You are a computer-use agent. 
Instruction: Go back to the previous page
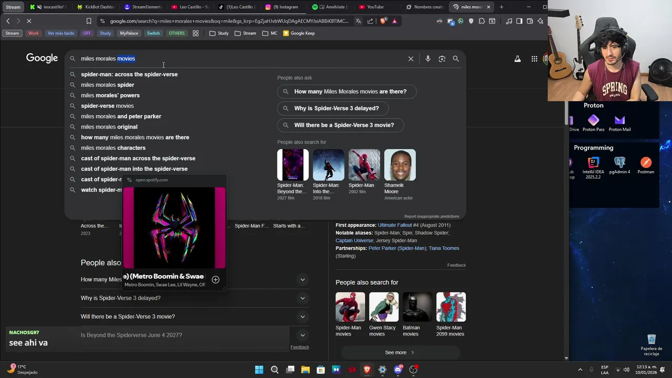tap(8, 21)
